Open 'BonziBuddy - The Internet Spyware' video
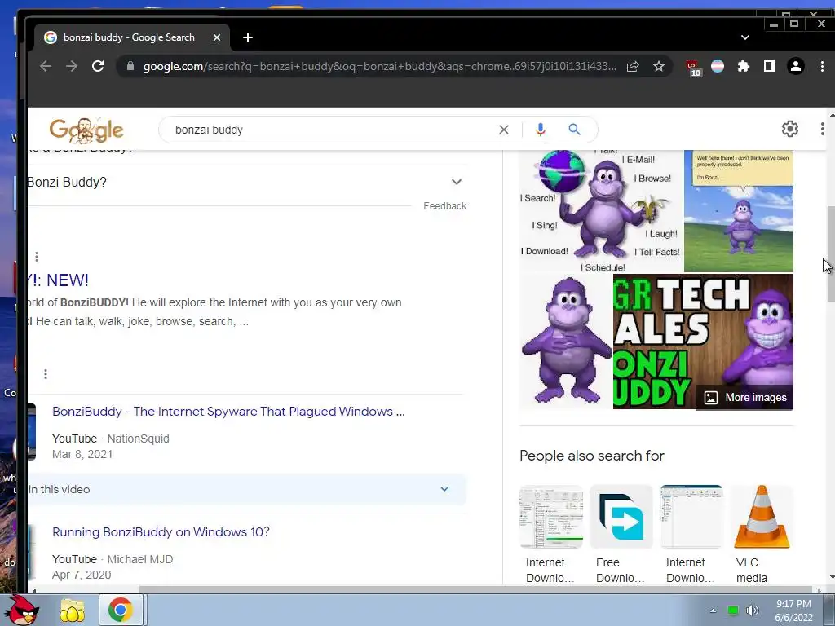The image size is (835, 626). [x=228, y=412]
